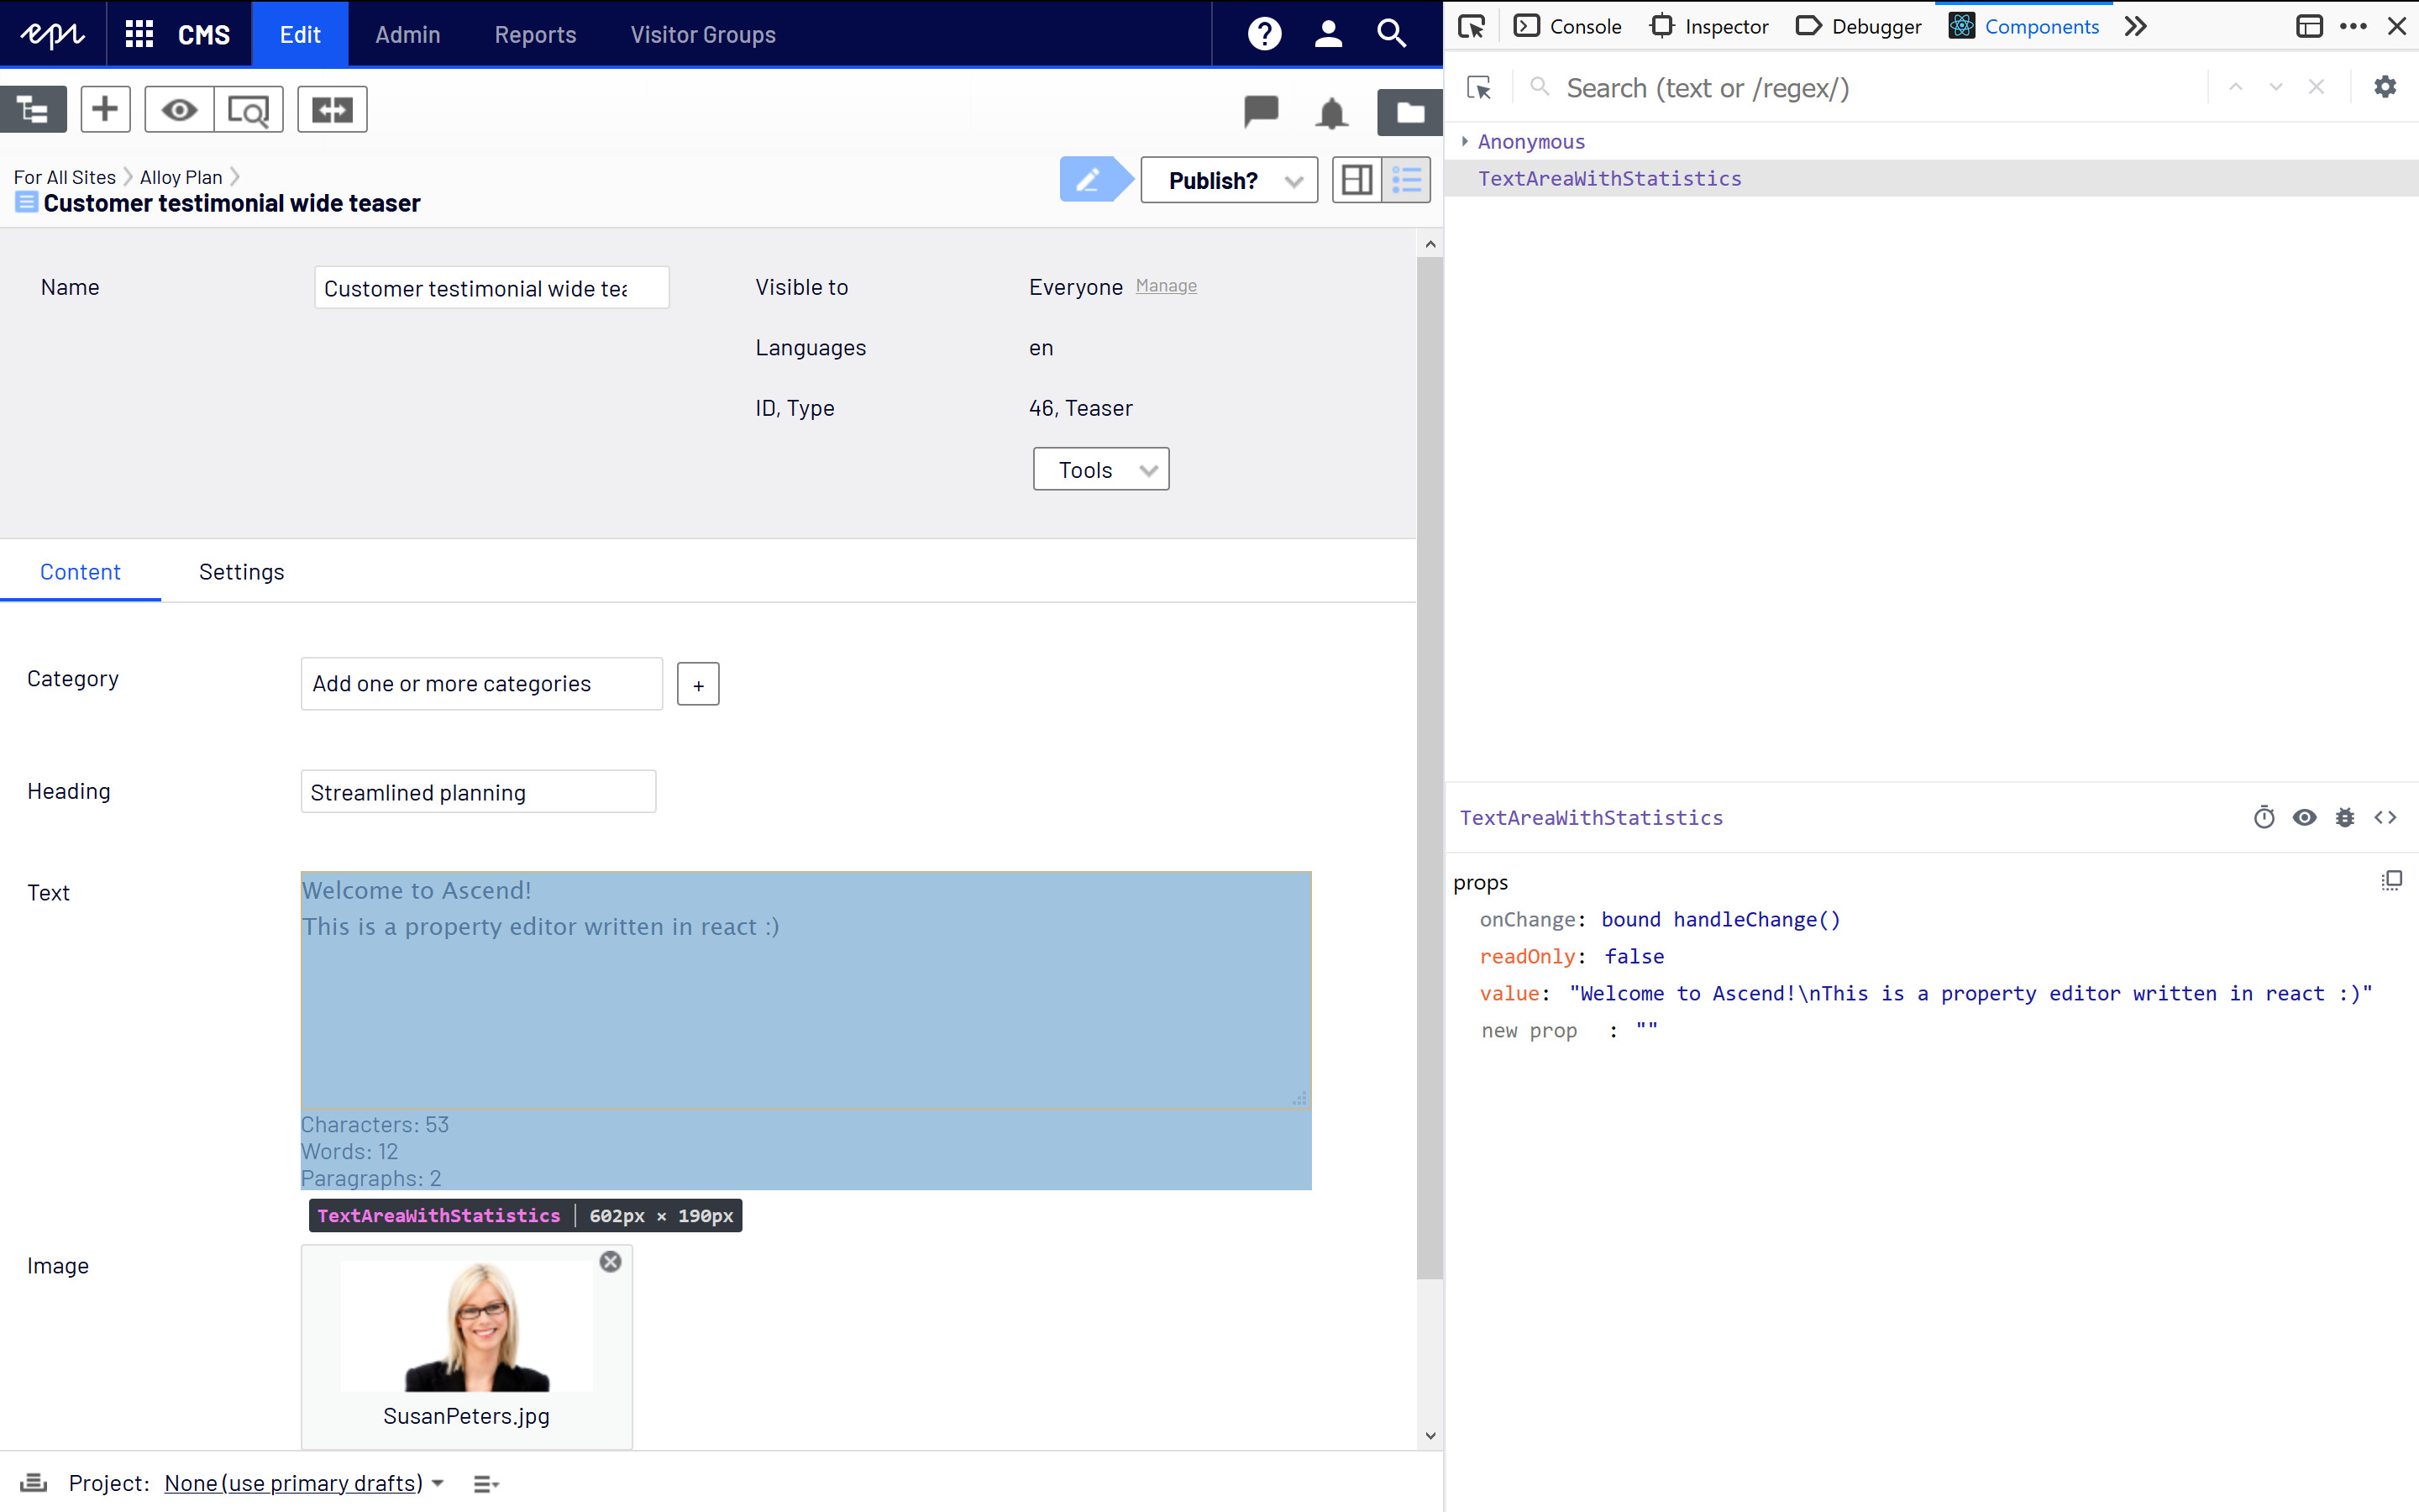Toggle the navigation tree pane icon

click(x=33, y=110)
